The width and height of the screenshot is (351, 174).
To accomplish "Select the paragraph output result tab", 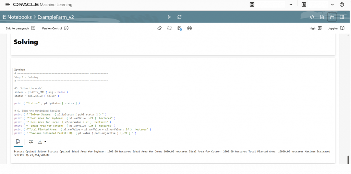I will coord(18,141).
